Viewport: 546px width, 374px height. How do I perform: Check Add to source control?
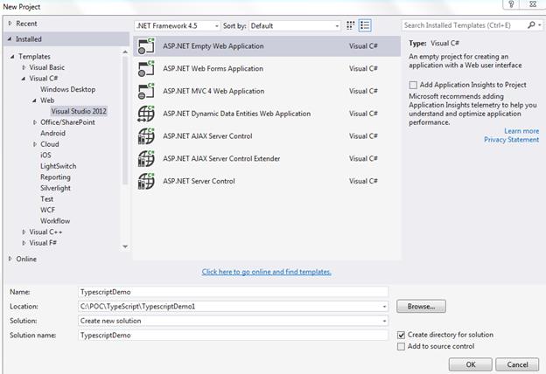click(401, 347)
